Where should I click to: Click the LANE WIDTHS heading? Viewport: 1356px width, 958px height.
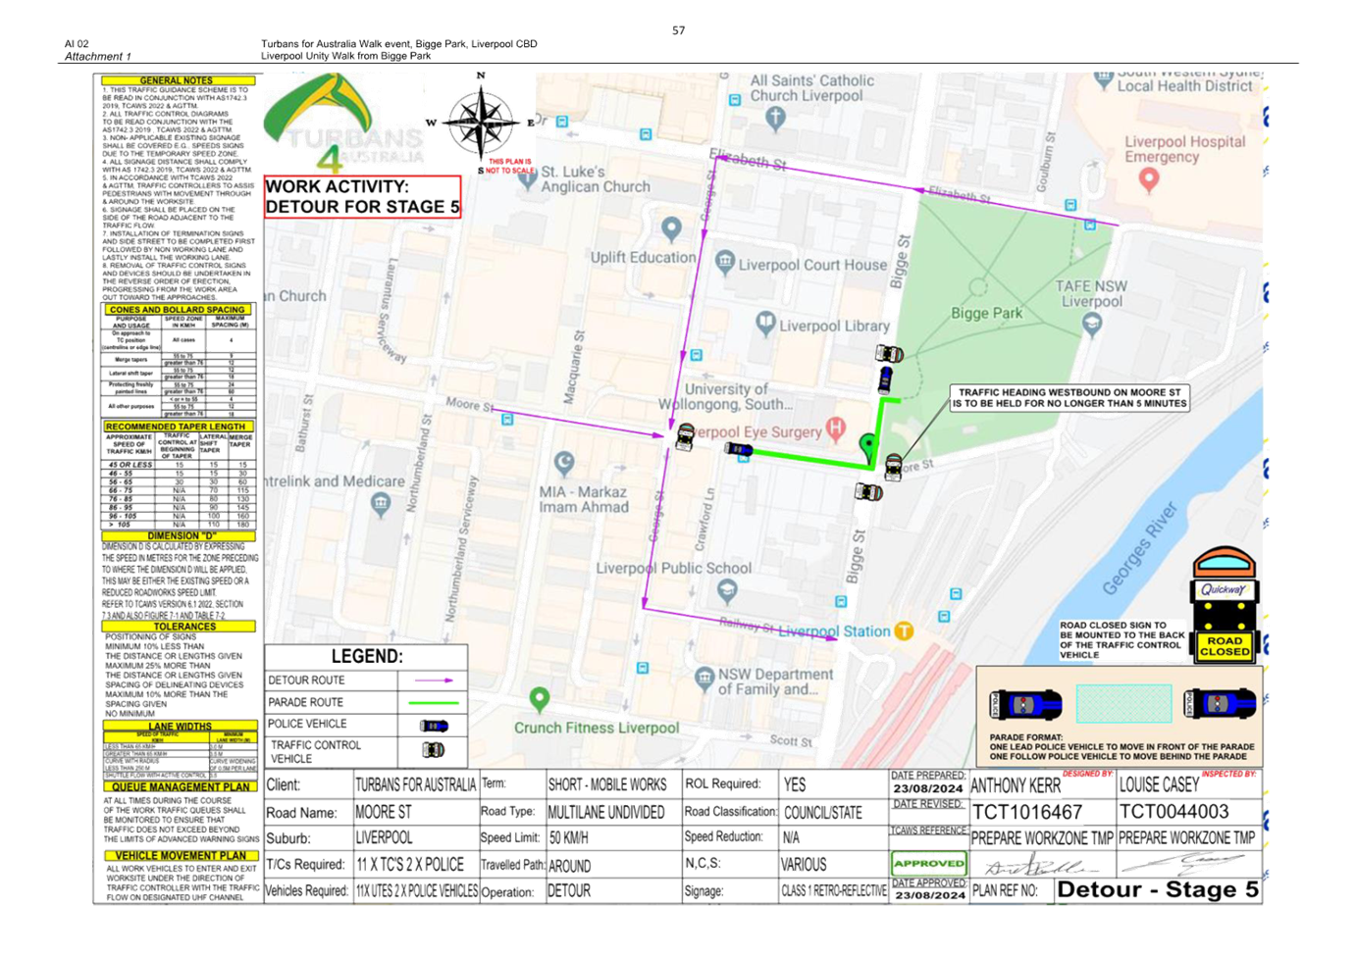[181, 727]
